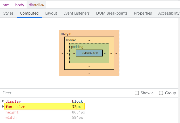This screenshot has height=123, width=180.
Task: Select the display property name
Action: [13, 101]
